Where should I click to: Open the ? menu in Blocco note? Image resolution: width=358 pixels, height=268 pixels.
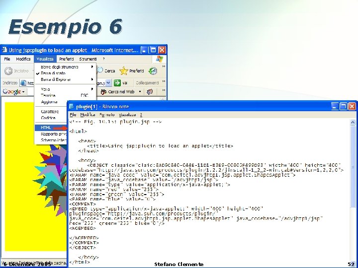pos(141,115)
